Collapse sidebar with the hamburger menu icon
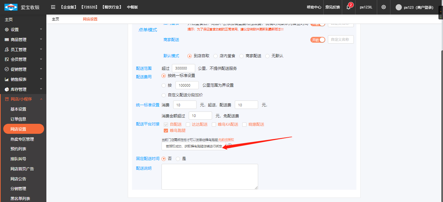The height and width of the screenshot is (202, 443). click(x=53, y=7)
